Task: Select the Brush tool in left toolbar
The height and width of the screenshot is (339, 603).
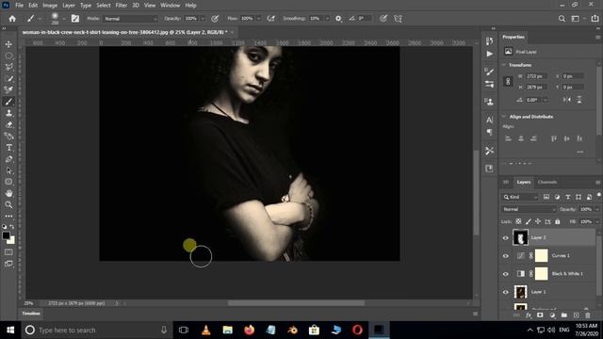Action: click(8, 102)
